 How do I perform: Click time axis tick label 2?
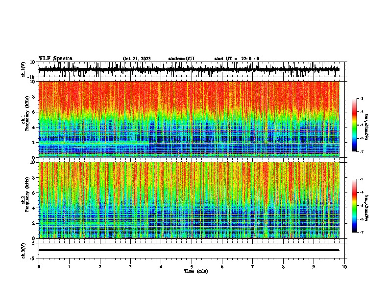100,267
